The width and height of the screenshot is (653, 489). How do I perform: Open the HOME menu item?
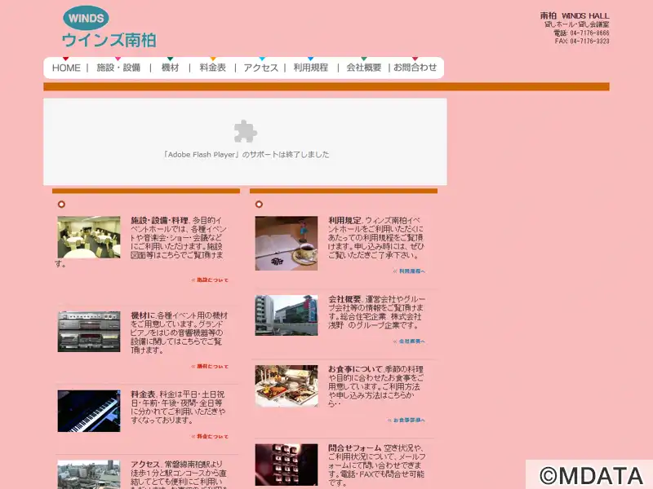pos(66,68)
